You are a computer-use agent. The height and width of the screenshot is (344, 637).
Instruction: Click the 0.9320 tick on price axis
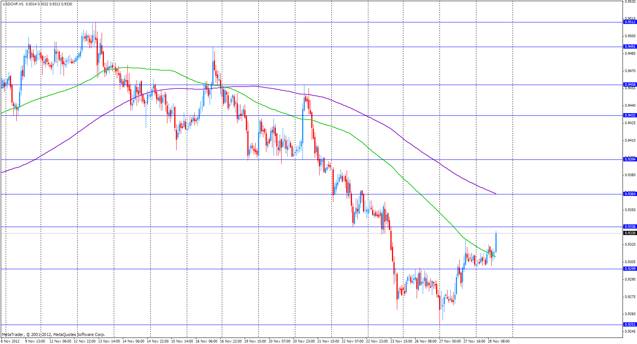tap(630, 245)
